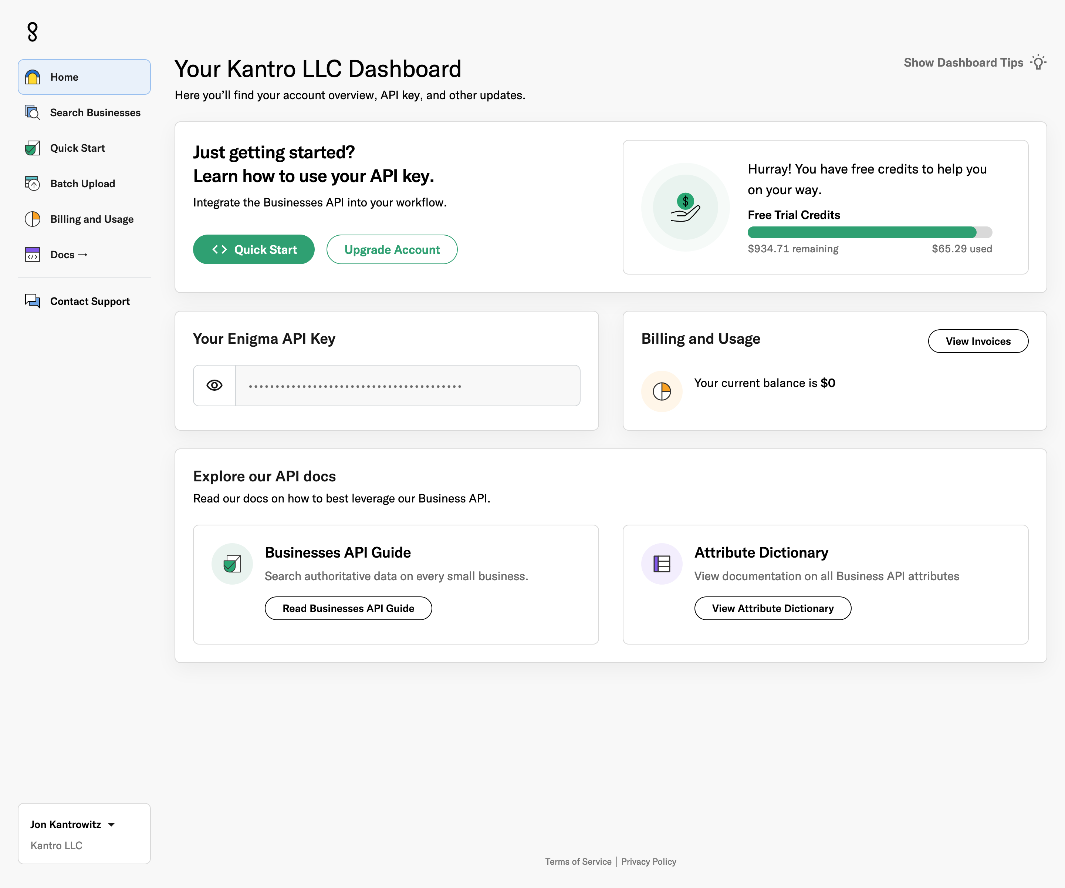1065x888 pixels.
Task: Open Billing and Usage sidebar item
Action: tap(84, 219)
